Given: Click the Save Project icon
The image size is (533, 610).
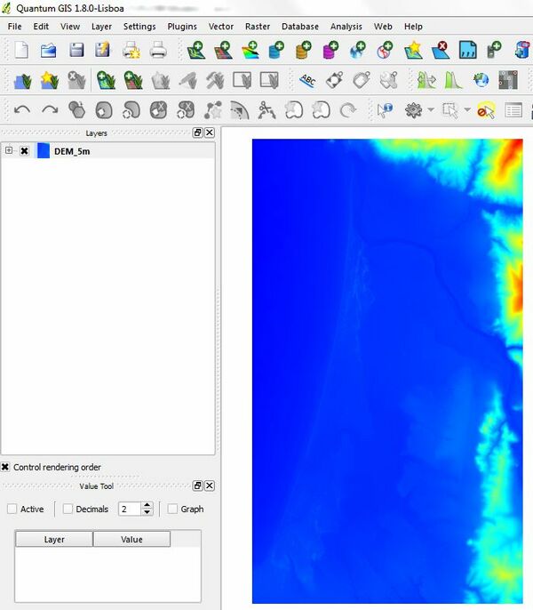Looking at the screenshot, I should (76, 51).
